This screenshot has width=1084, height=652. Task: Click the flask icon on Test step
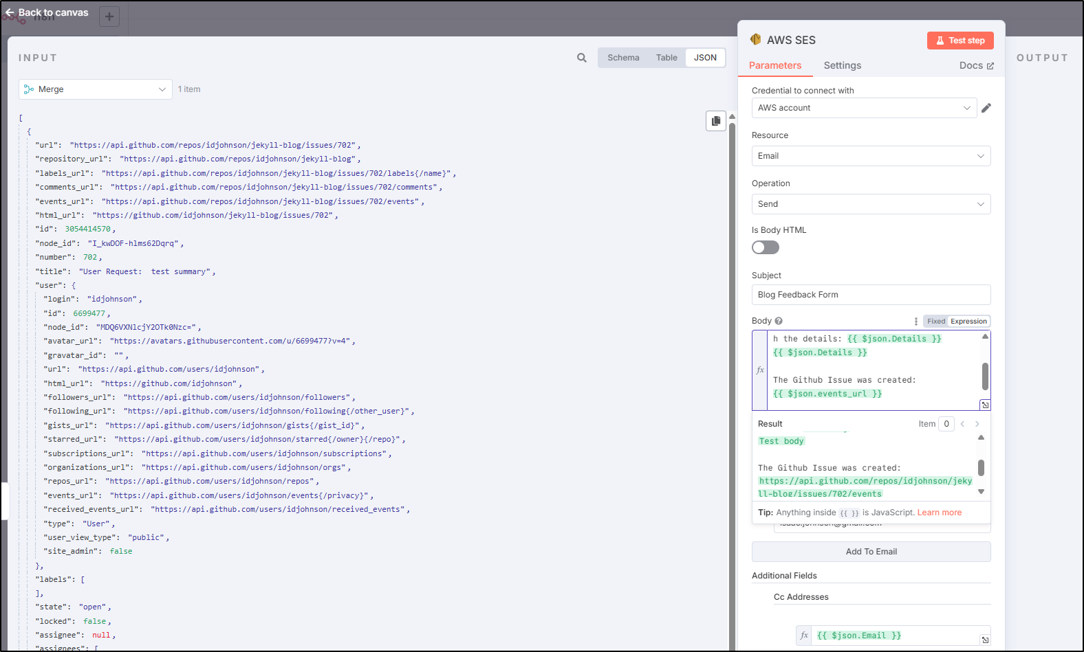pyautogui.click(x=940, y=41)
